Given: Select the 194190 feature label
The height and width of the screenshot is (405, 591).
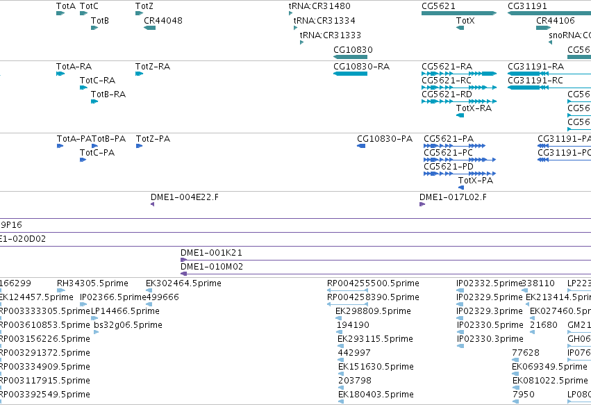Looking at the screenshot, I should tap(353, 325).
